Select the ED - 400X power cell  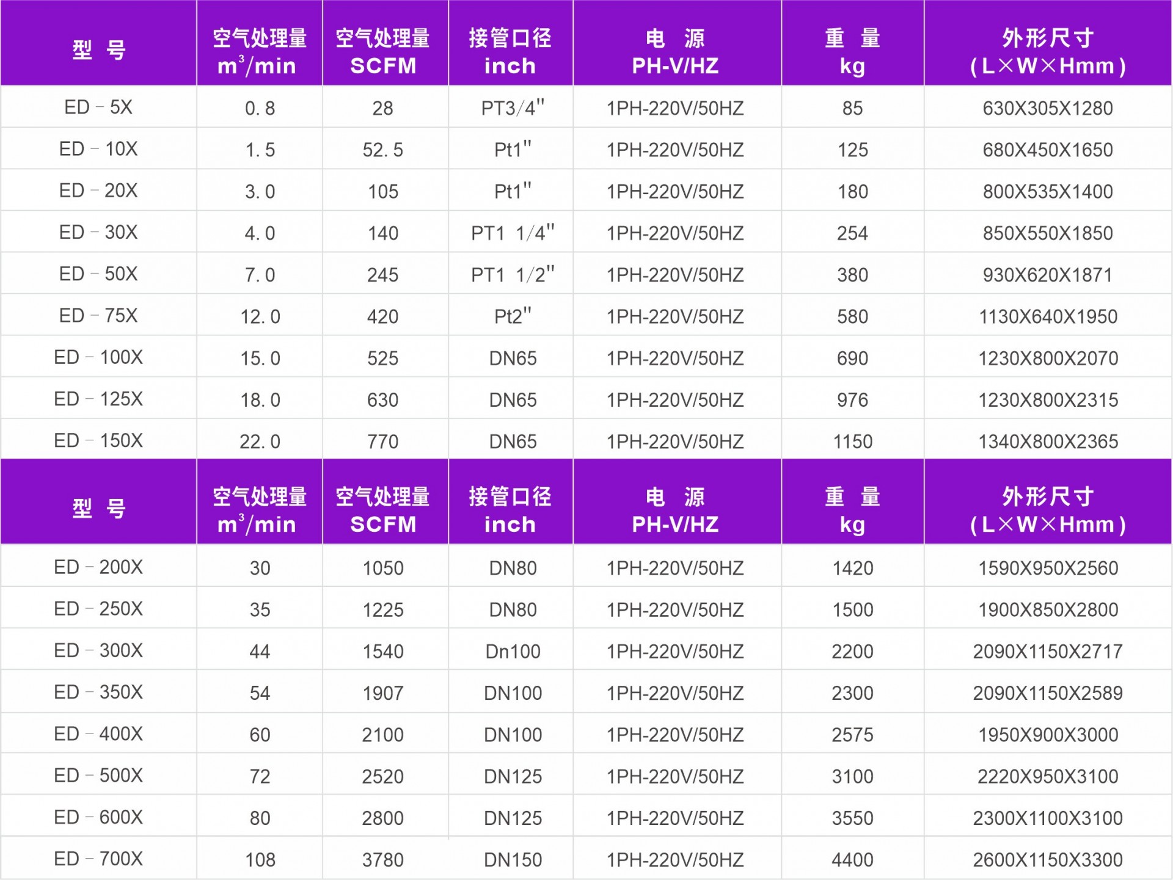pyautogui.click(x=676, y=734)
